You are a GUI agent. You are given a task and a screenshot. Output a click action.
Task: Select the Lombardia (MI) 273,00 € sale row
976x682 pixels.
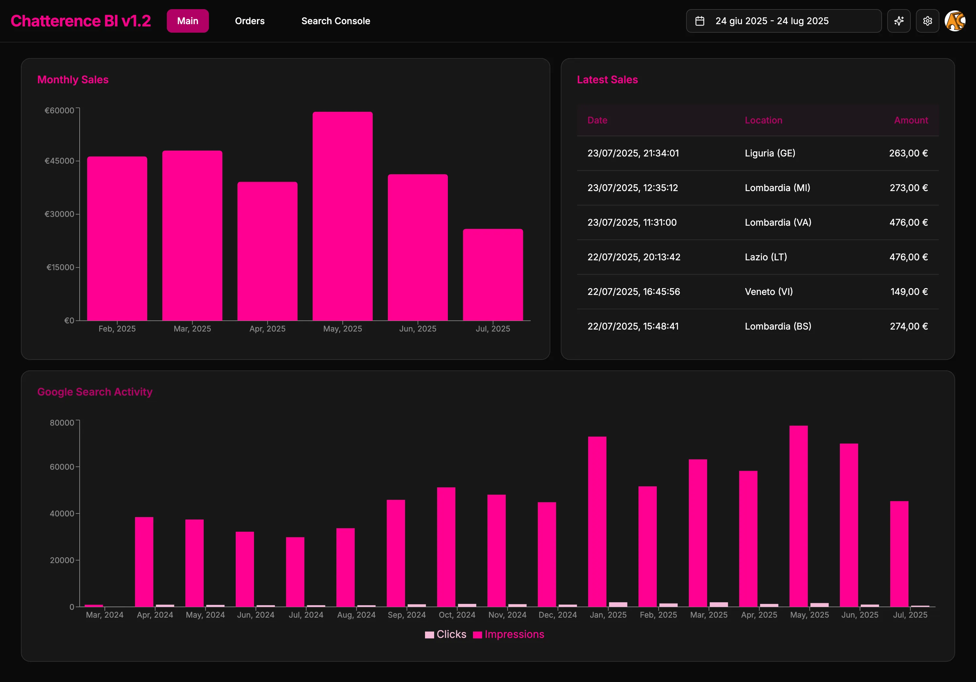pos(757,187)
